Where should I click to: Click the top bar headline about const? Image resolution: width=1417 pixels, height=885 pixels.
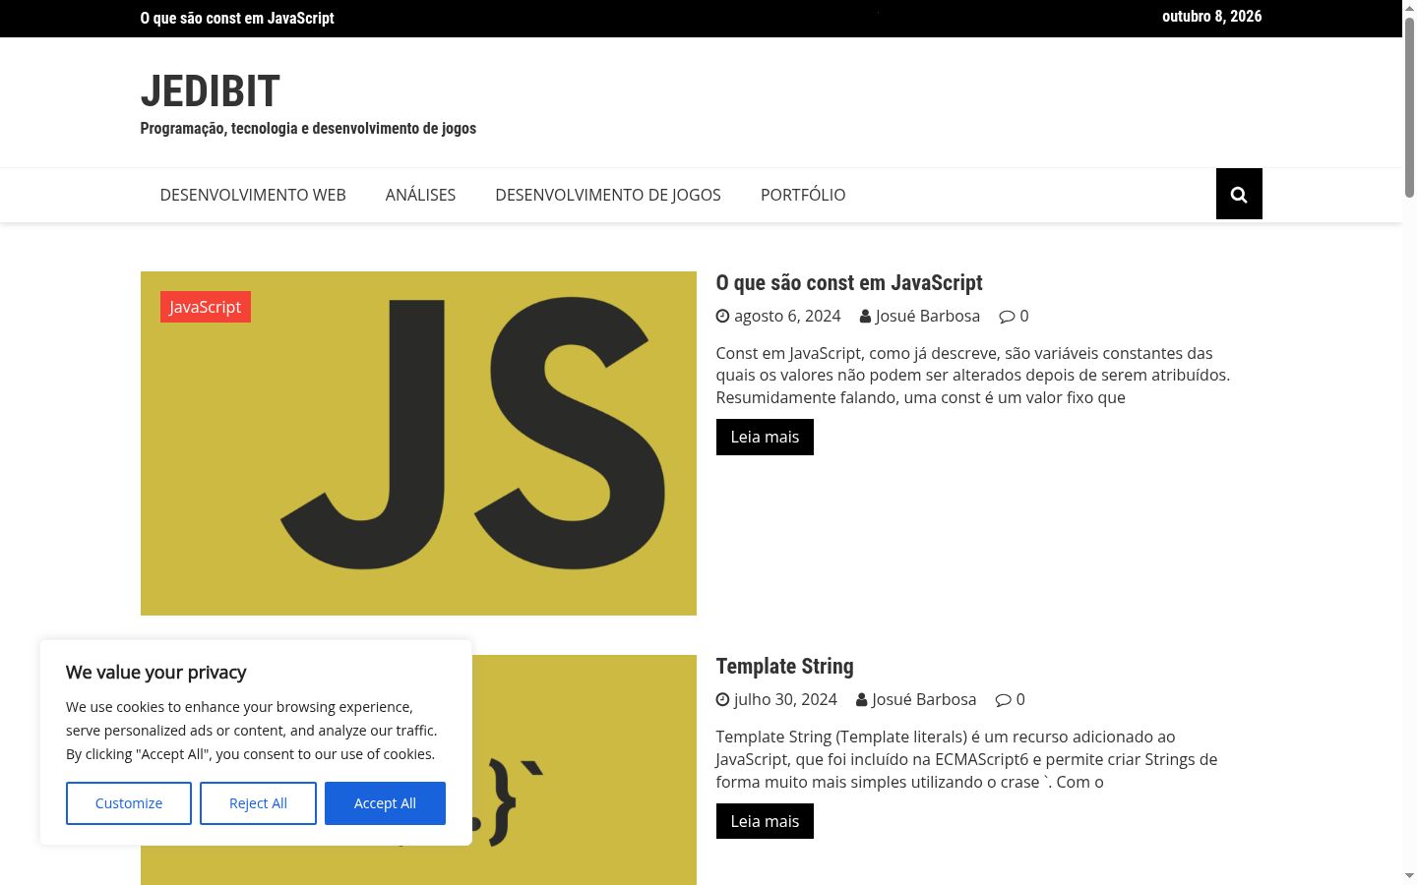237,18
